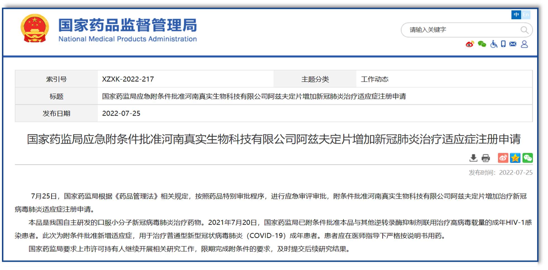Click inside the keyword search input field
This screenshot has width=548, height=270.
pos(458,30)
